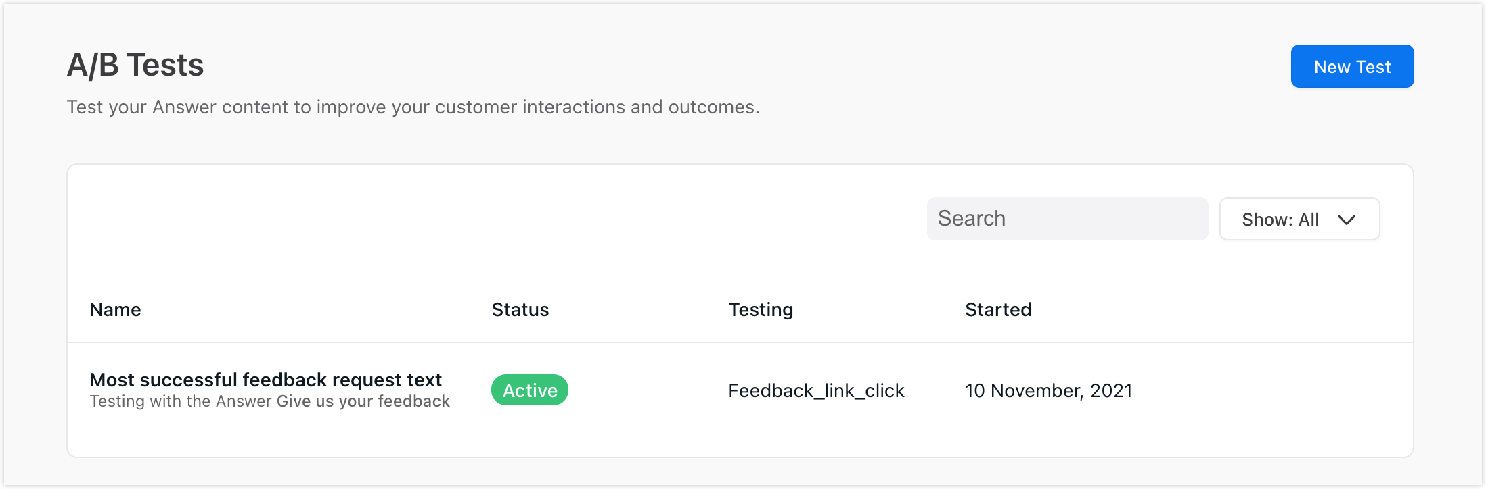Click the 'All' value in filter dropdown
This screenshot has height=489, width=1486.
(1308, 220)
